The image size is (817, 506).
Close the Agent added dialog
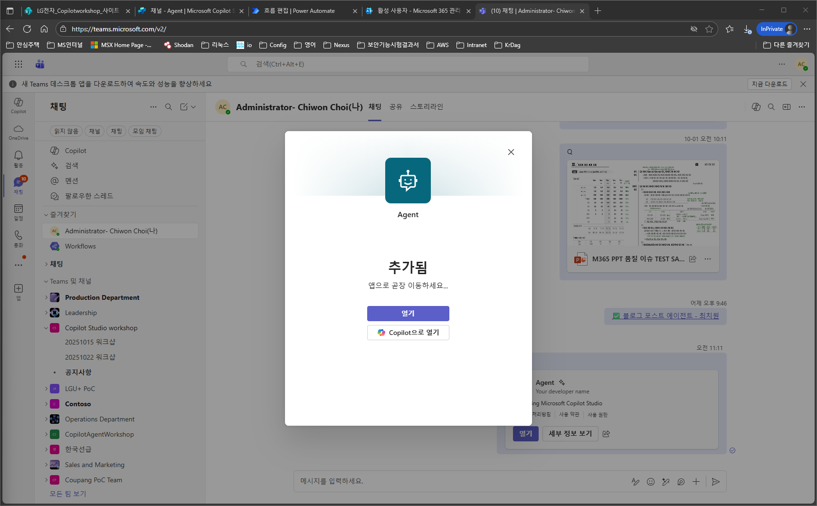point(511,152)
